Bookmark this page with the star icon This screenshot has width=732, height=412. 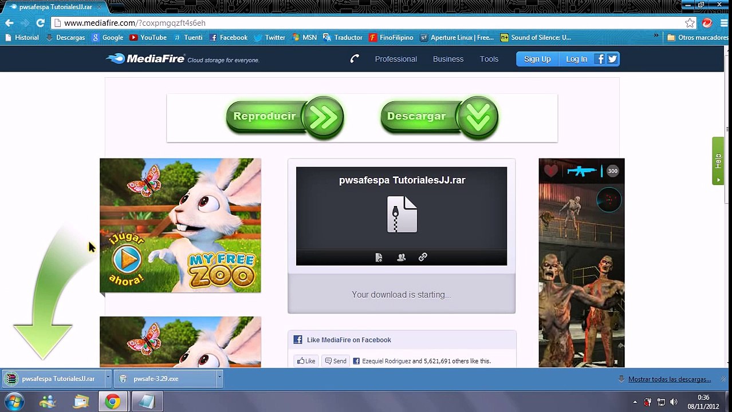pyautogui.click(x=690, y=23)
